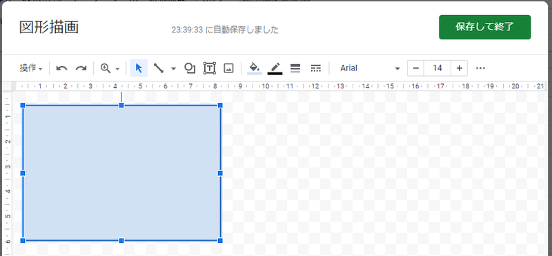
Task: Click the 保存して終了 button
Action: pos(485,27)
